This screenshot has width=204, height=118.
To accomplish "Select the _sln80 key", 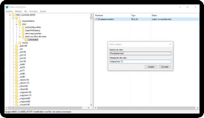I will click(x=22, y=74).
